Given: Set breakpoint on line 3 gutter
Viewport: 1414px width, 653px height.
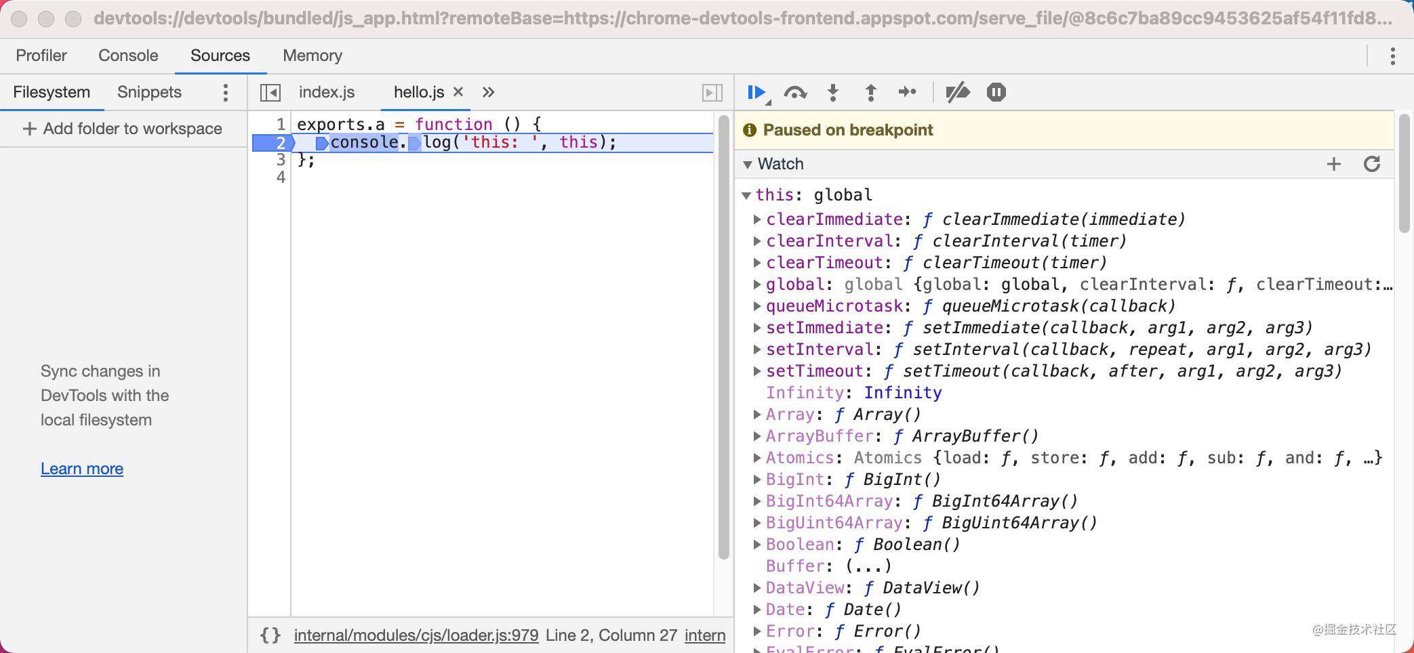Looking at the screenshot, I should tap(280, 160).
